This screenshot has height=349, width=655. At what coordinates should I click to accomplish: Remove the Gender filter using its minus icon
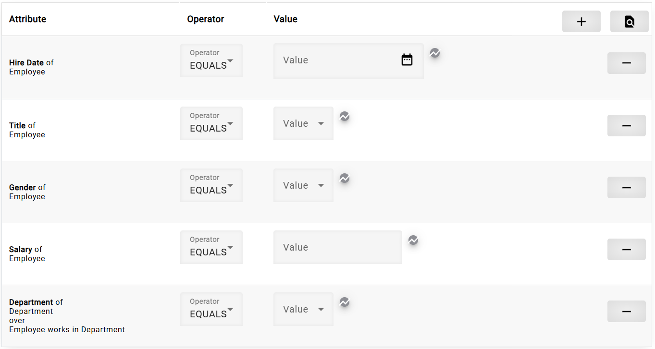626,187
